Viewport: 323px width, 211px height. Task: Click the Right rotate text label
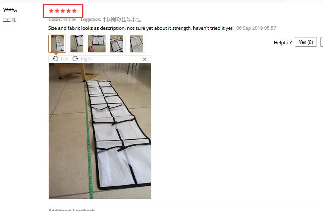pos(87,59)
